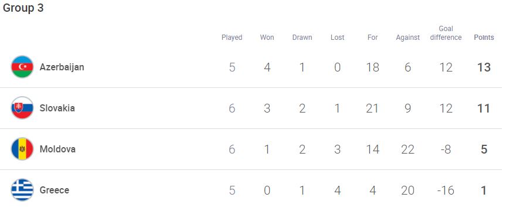Open the Greece team name

(54, 190)
